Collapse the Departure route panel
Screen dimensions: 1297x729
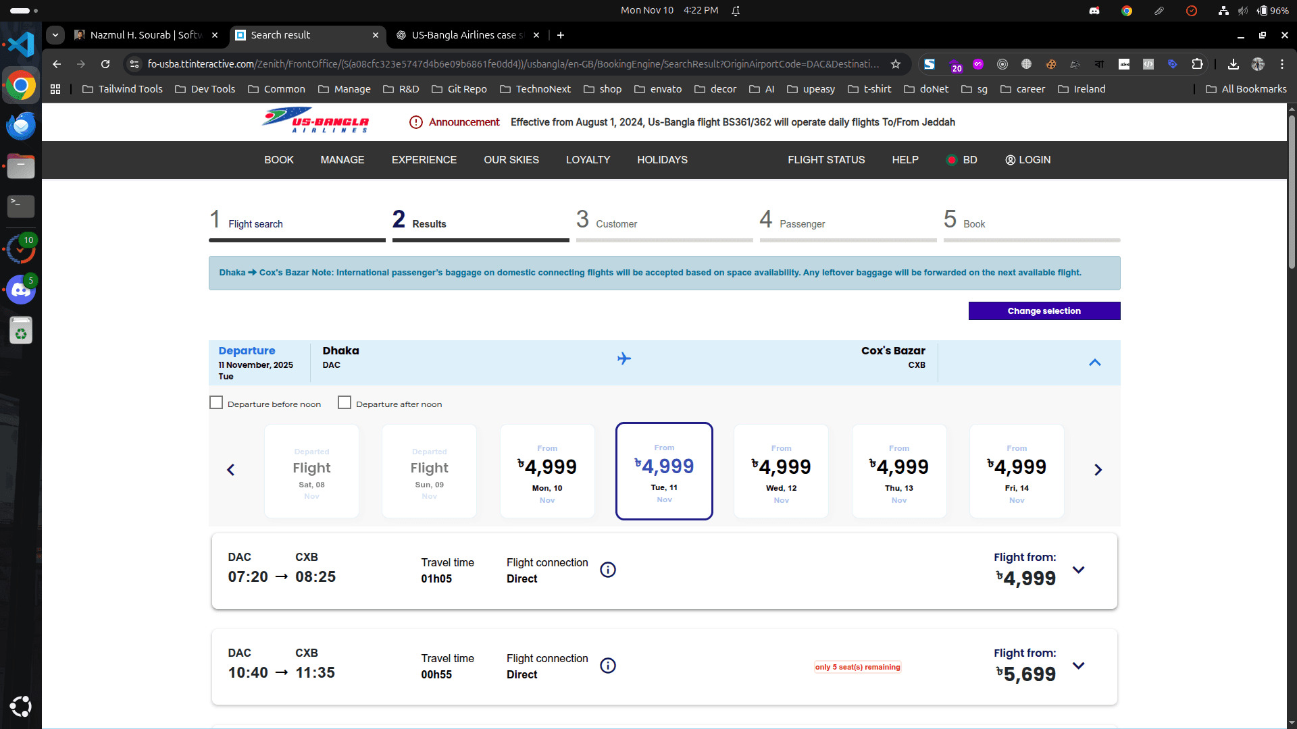point(1095,362)
